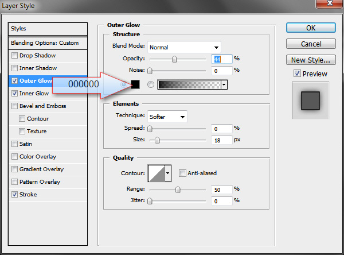Open the gradient picker arrow
Screen dimensions: 344x255
pyautogui.click(x=224, y=84)
